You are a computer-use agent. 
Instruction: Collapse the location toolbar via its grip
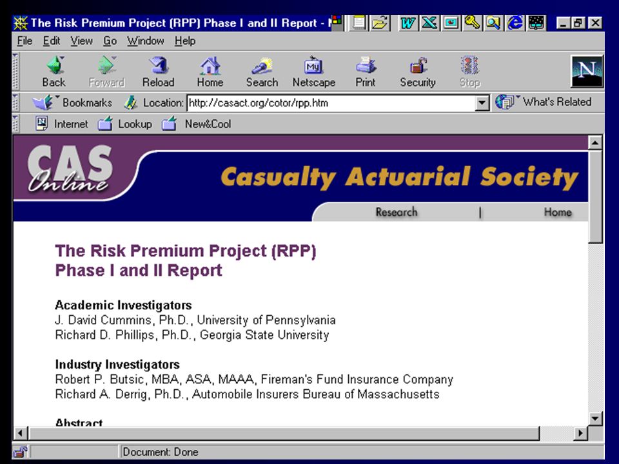click(x=15, y=102)
